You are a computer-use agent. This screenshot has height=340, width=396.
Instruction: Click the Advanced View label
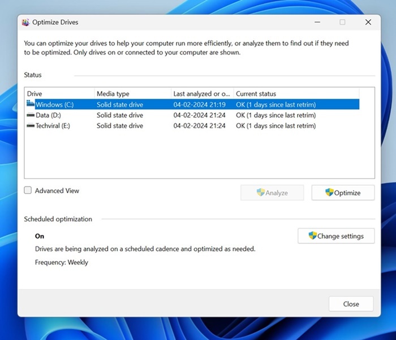(57, 191)
